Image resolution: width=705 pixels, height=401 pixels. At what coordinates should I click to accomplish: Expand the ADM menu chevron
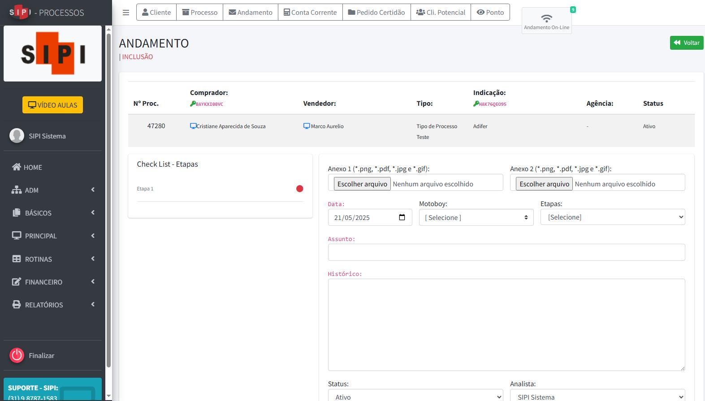[x=93, y=190]
